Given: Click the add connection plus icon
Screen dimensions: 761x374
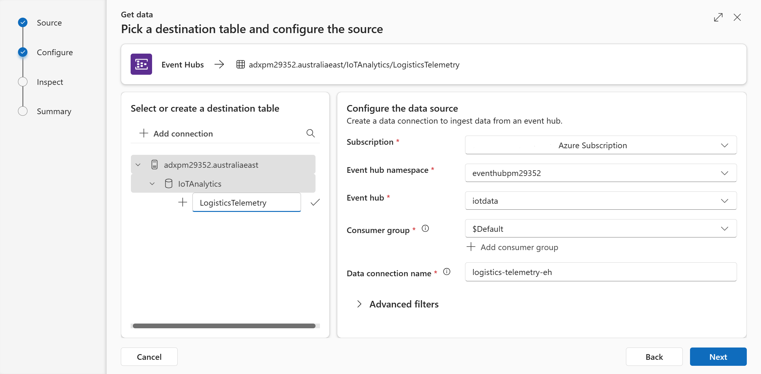Looking at the screenshot, I should (x=143, y=133).
